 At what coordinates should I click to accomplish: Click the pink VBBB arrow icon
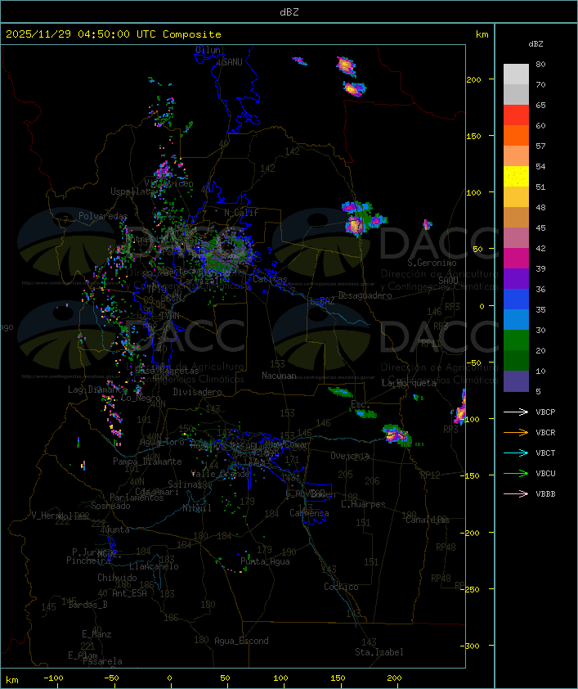[x=516, y=493]
